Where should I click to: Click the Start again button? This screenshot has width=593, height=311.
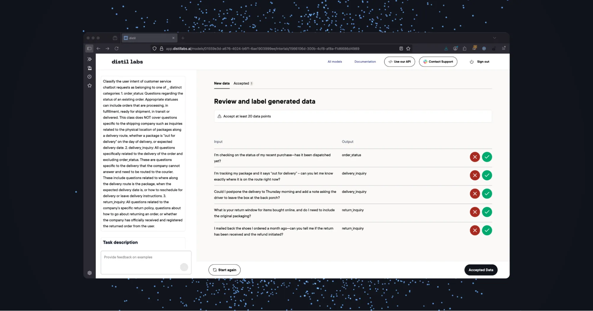225,270
